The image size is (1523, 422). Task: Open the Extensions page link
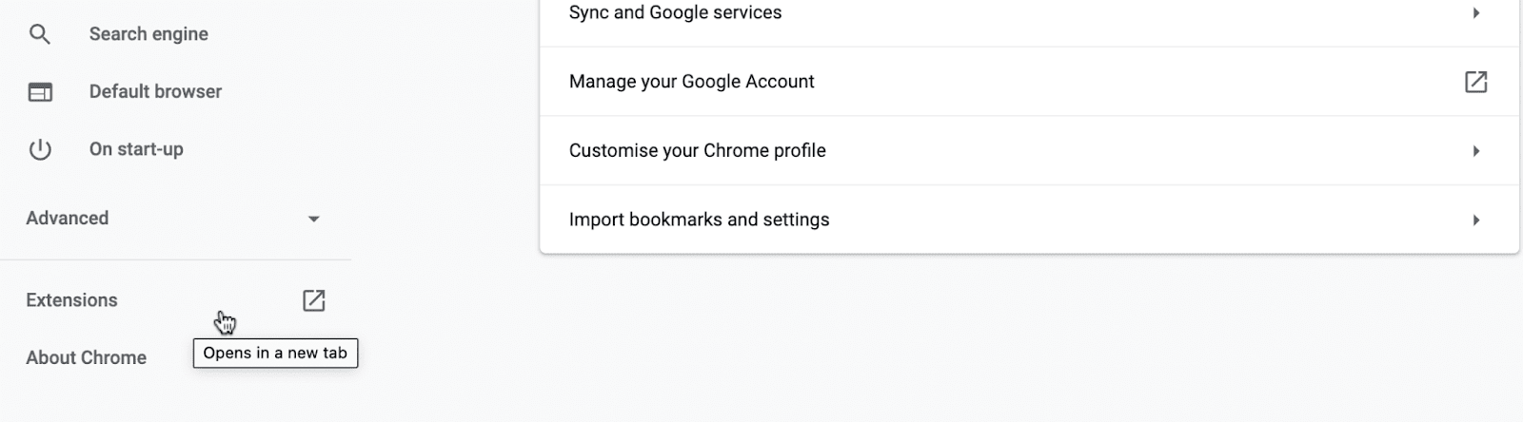pyautogui.click(x=72, y=300)
